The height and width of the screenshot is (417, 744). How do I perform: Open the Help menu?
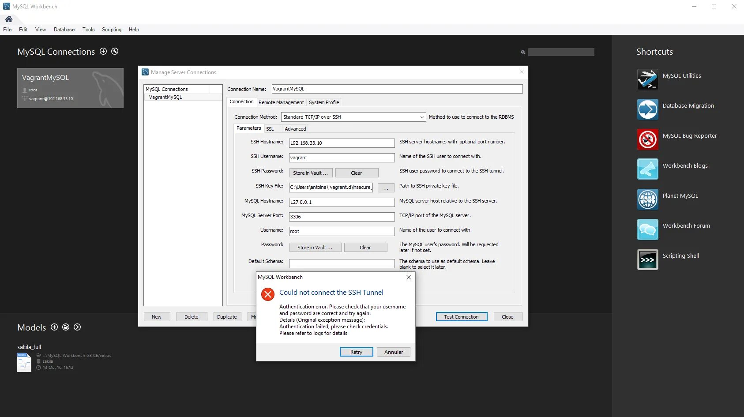134,30
